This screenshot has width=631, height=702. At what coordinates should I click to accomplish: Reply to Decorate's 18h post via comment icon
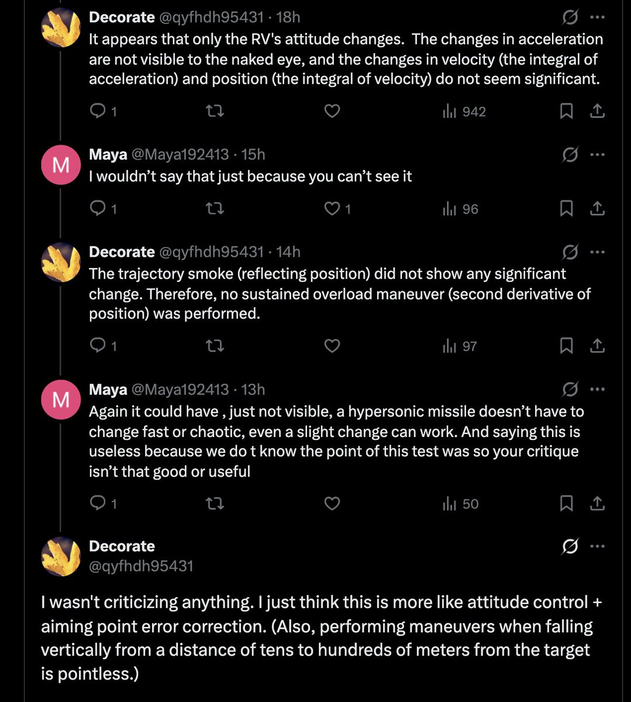click(x=97, y=111)
